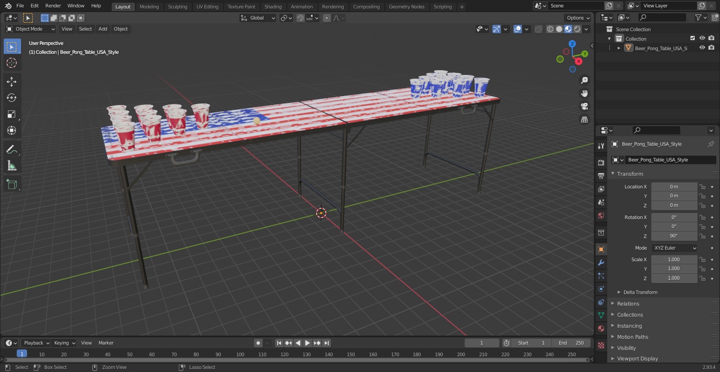Select the Annotate tool
Image resolution: width=720 pixels, height=372 pixels.
12,150
